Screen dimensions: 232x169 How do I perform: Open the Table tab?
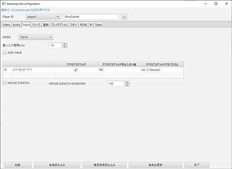98,25
